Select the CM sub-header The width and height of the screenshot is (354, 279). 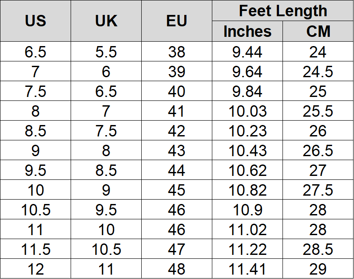318,32
